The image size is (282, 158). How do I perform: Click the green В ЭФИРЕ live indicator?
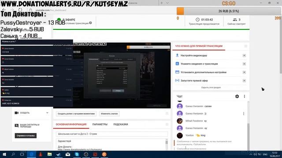point(59,20)
